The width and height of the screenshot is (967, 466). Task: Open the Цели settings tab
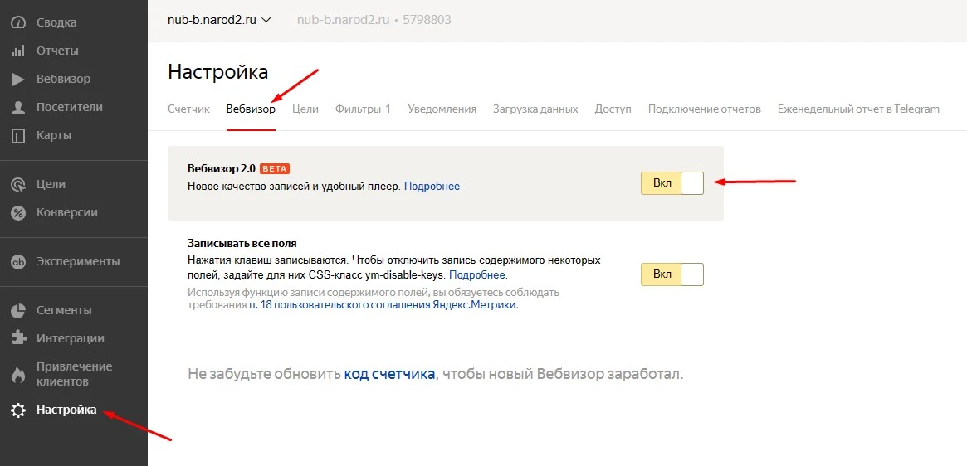pos(305,109)
